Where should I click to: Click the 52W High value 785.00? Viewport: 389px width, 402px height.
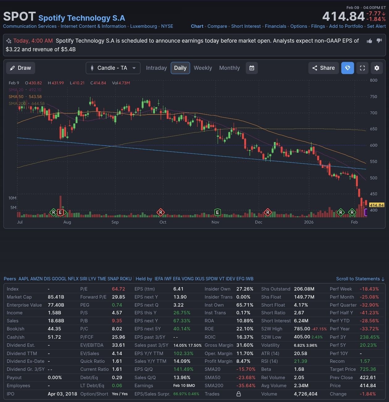click(x=302, y=329)
